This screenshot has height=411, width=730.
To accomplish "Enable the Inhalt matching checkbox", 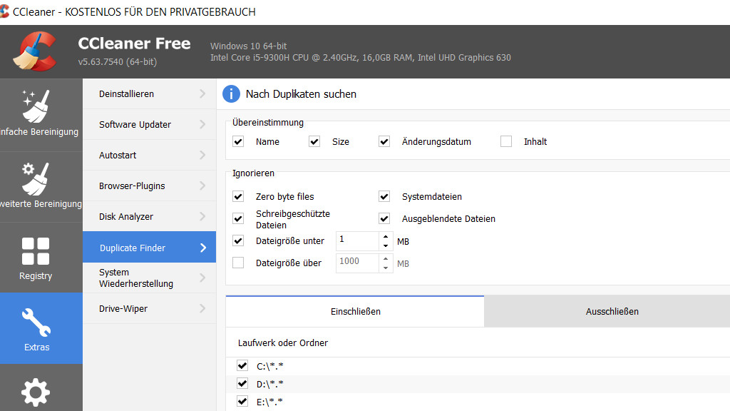I will [506, 141].
